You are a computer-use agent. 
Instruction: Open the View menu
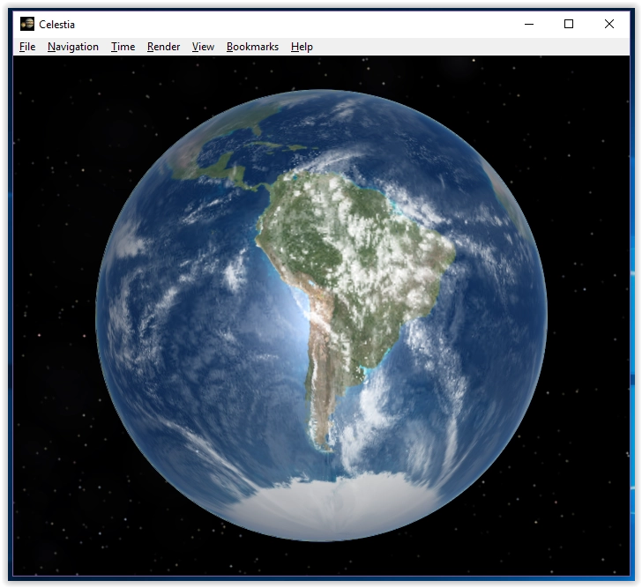tap(203, 47)
